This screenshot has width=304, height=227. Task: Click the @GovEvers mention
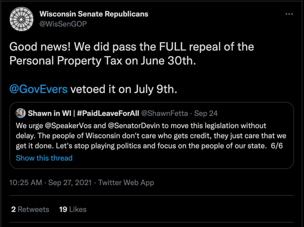(x=39, y=89)
